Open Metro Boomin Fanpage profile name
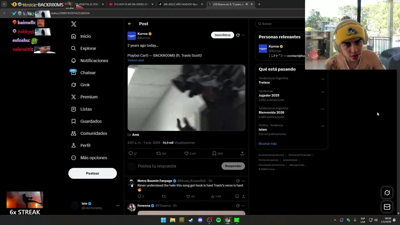Viewport: 400px width, 225px height. [155, 181]
